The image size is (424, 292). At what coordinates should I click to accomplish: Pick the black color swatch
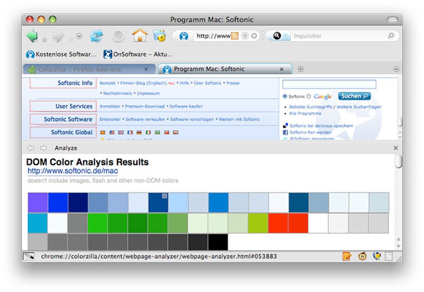tap(218, 242)
